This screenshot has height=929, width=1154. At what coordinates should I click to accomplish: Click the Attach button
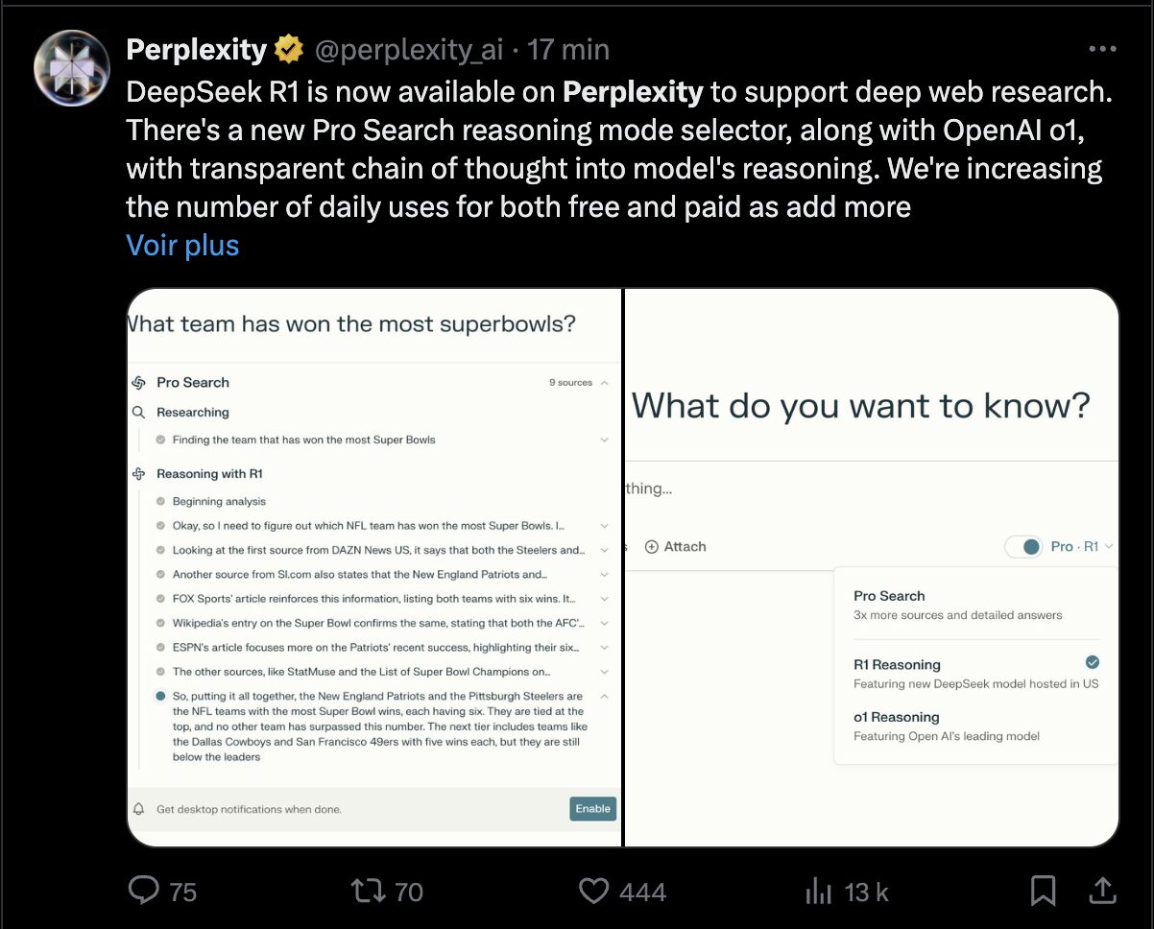pyautogui.click(x=675, y=546)
